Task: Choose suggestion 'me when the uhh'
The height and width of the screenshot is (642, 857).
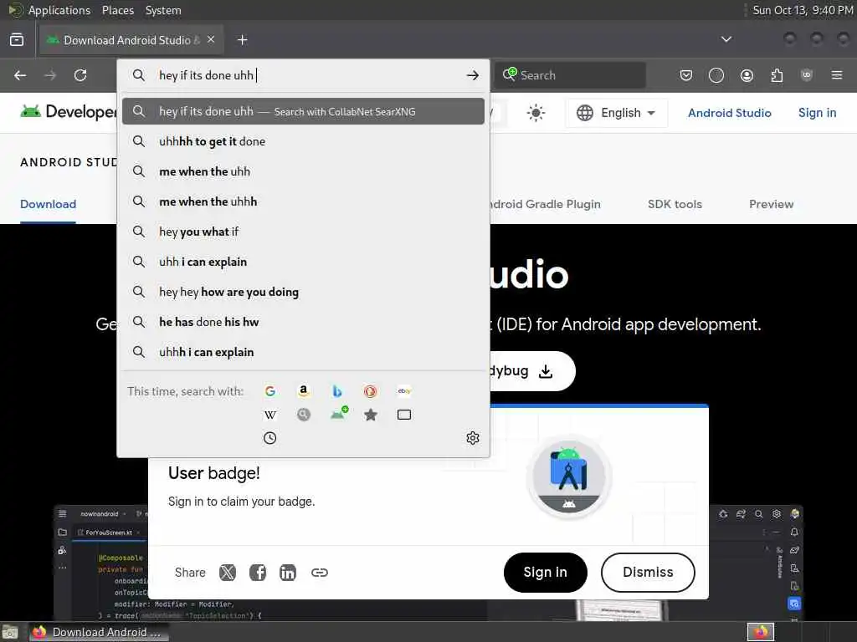Action: [303, 171]
